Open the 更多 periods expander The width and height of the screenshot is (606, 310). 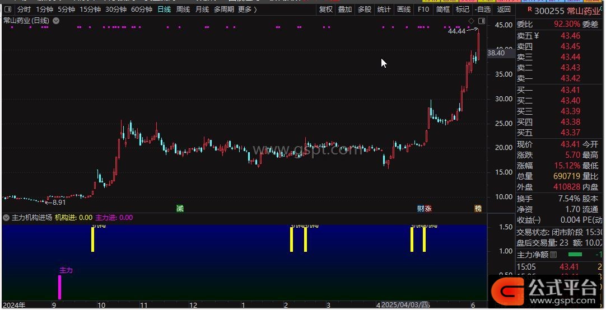coord(248,10)
